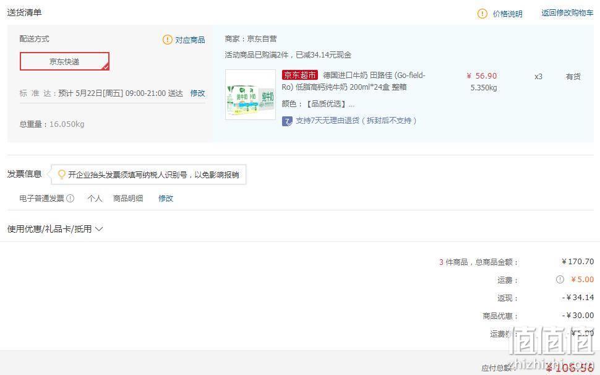
Task: Click the 标准达 delivery date text
Action: point(101,93)
